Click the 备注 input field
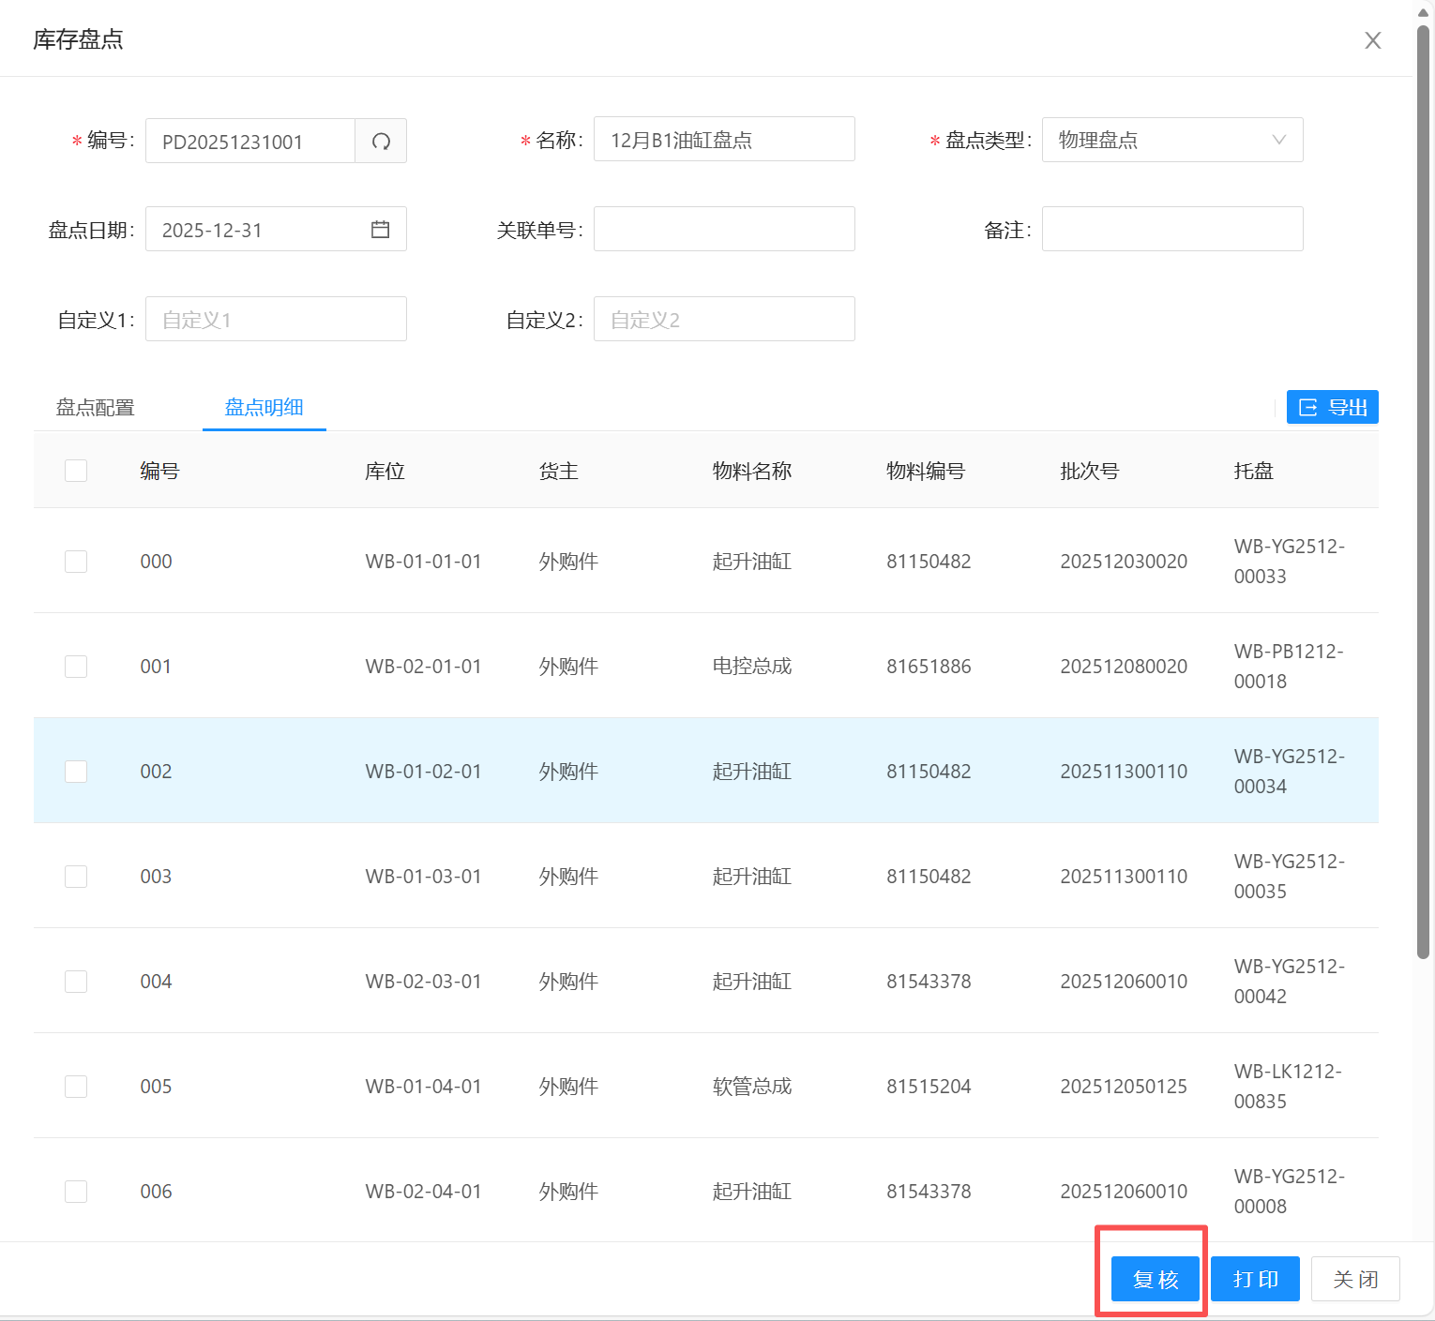The image size is (1435, 1321). click(1171, 230)
